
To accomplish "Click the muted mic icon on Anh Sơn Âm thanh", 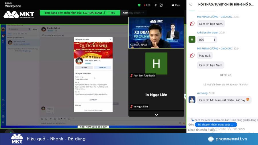I will tap(131, 76).
